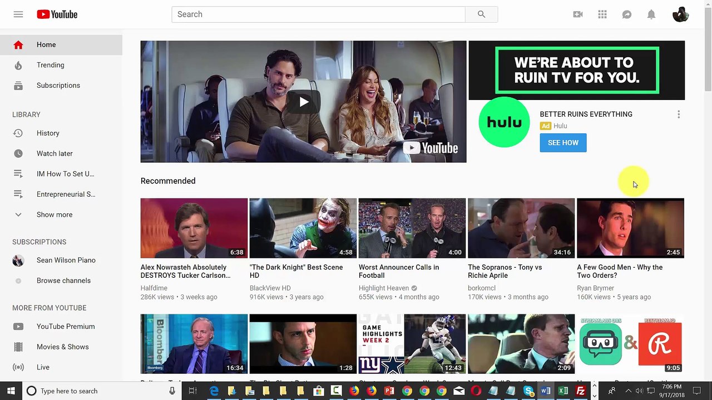
Task: Open FileZilla from taskbar
Action: point(580,391)
